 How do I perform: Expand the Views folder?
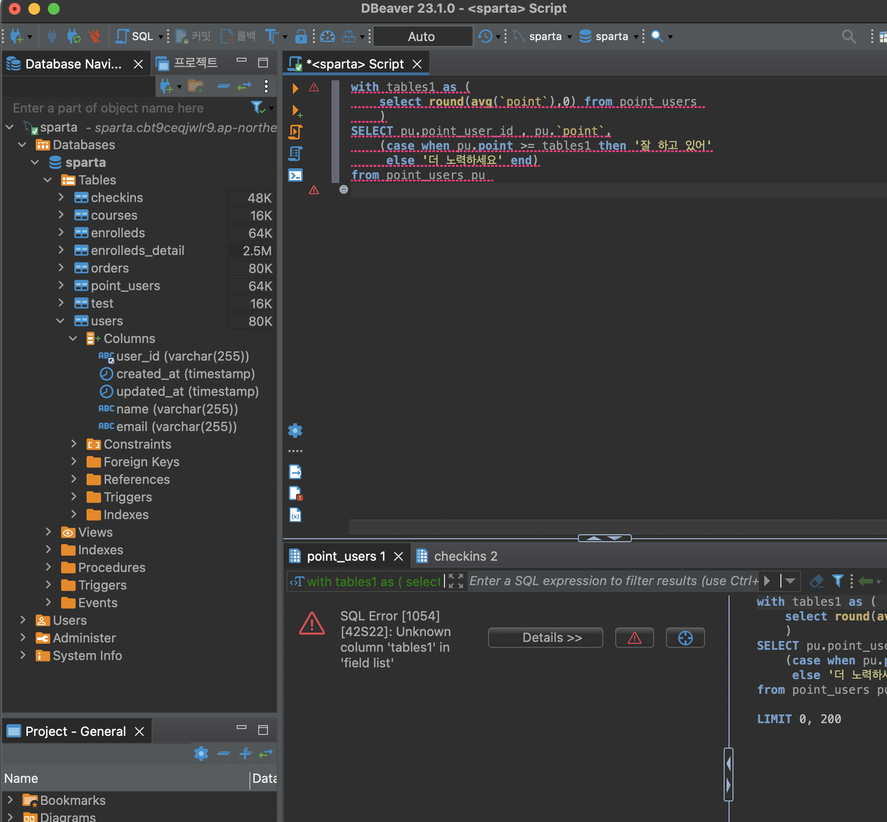coord(48,532)
